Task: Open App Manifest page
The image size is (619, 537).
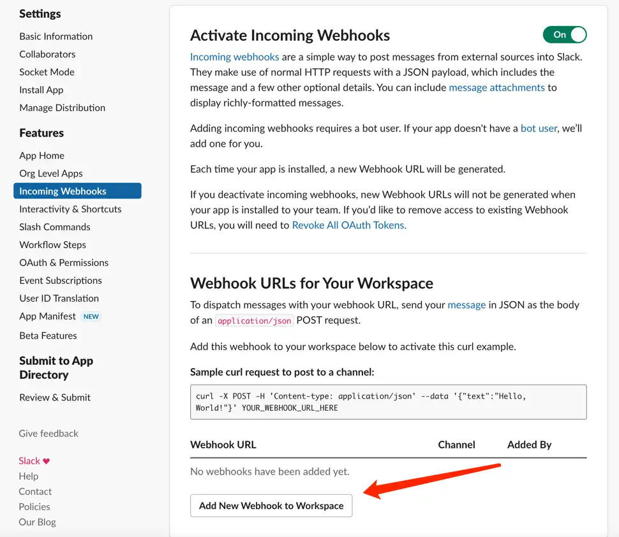Action: tap(47, 316)
